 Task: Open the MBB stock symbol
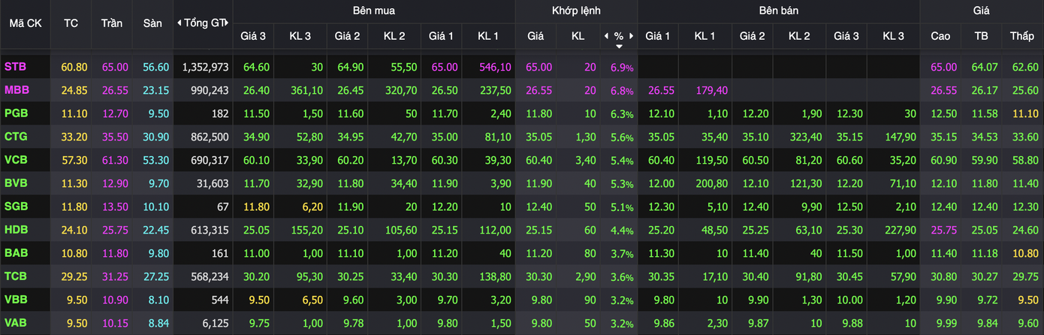(17, 90)
